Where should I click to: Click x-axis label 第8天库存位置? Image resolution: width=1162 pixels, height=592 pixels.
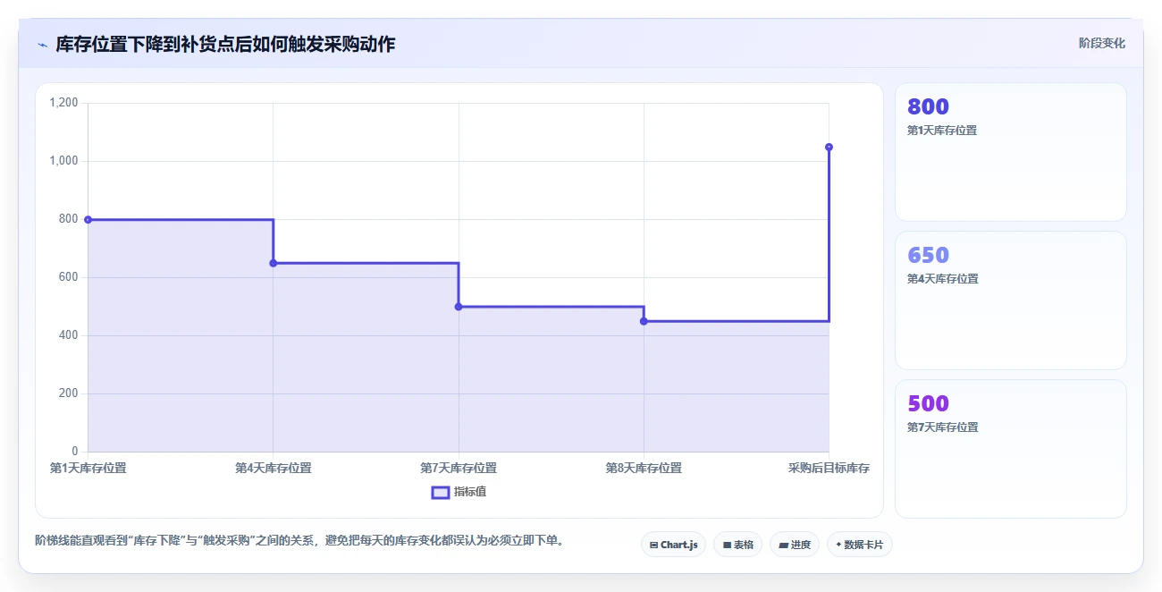pyautogui.click(x=644, y=468)
